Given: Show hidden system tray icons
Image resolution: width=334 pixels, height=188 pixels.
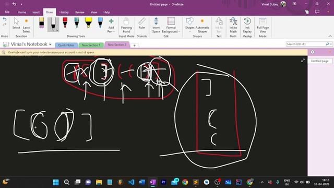Looking at the screenshot, I should 262,182.
